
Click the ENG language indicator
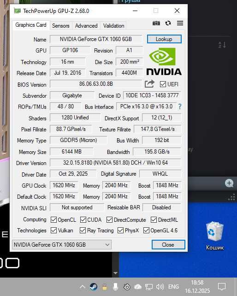[x=173, y=287]
